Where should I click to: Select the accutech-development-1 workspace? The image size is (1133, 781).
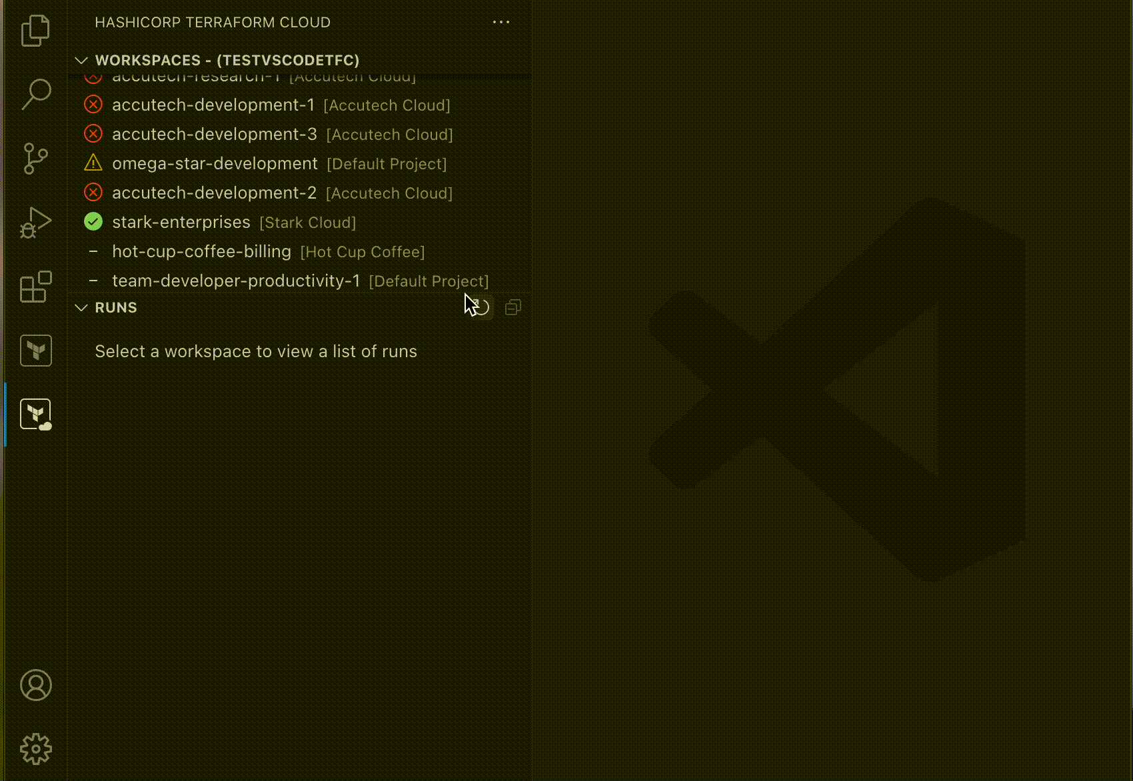click(x=300, y=105)
